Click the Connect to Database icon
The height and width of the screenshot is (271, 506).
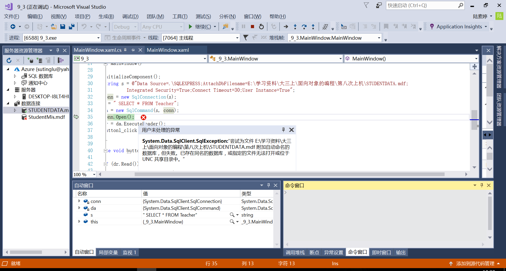(x=30, y=60)
